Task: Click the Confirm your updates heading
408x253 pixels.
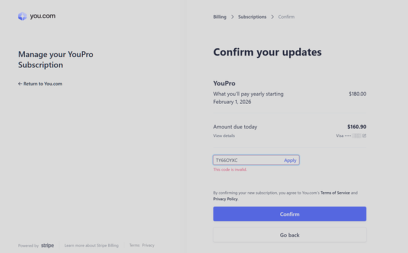Action: click(x=267, y=52)
